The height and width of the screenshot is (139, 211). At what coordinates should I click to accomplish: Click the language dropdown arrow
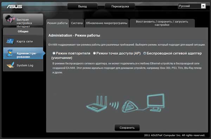click(203, 6)
